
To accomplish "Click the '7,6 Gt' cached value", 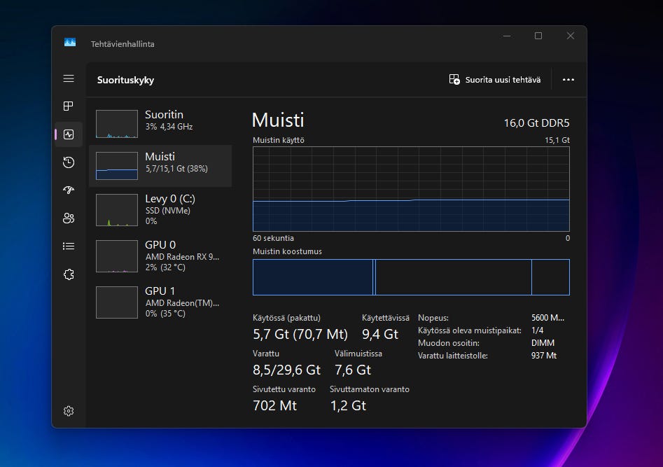I will (x=353, y=370).
